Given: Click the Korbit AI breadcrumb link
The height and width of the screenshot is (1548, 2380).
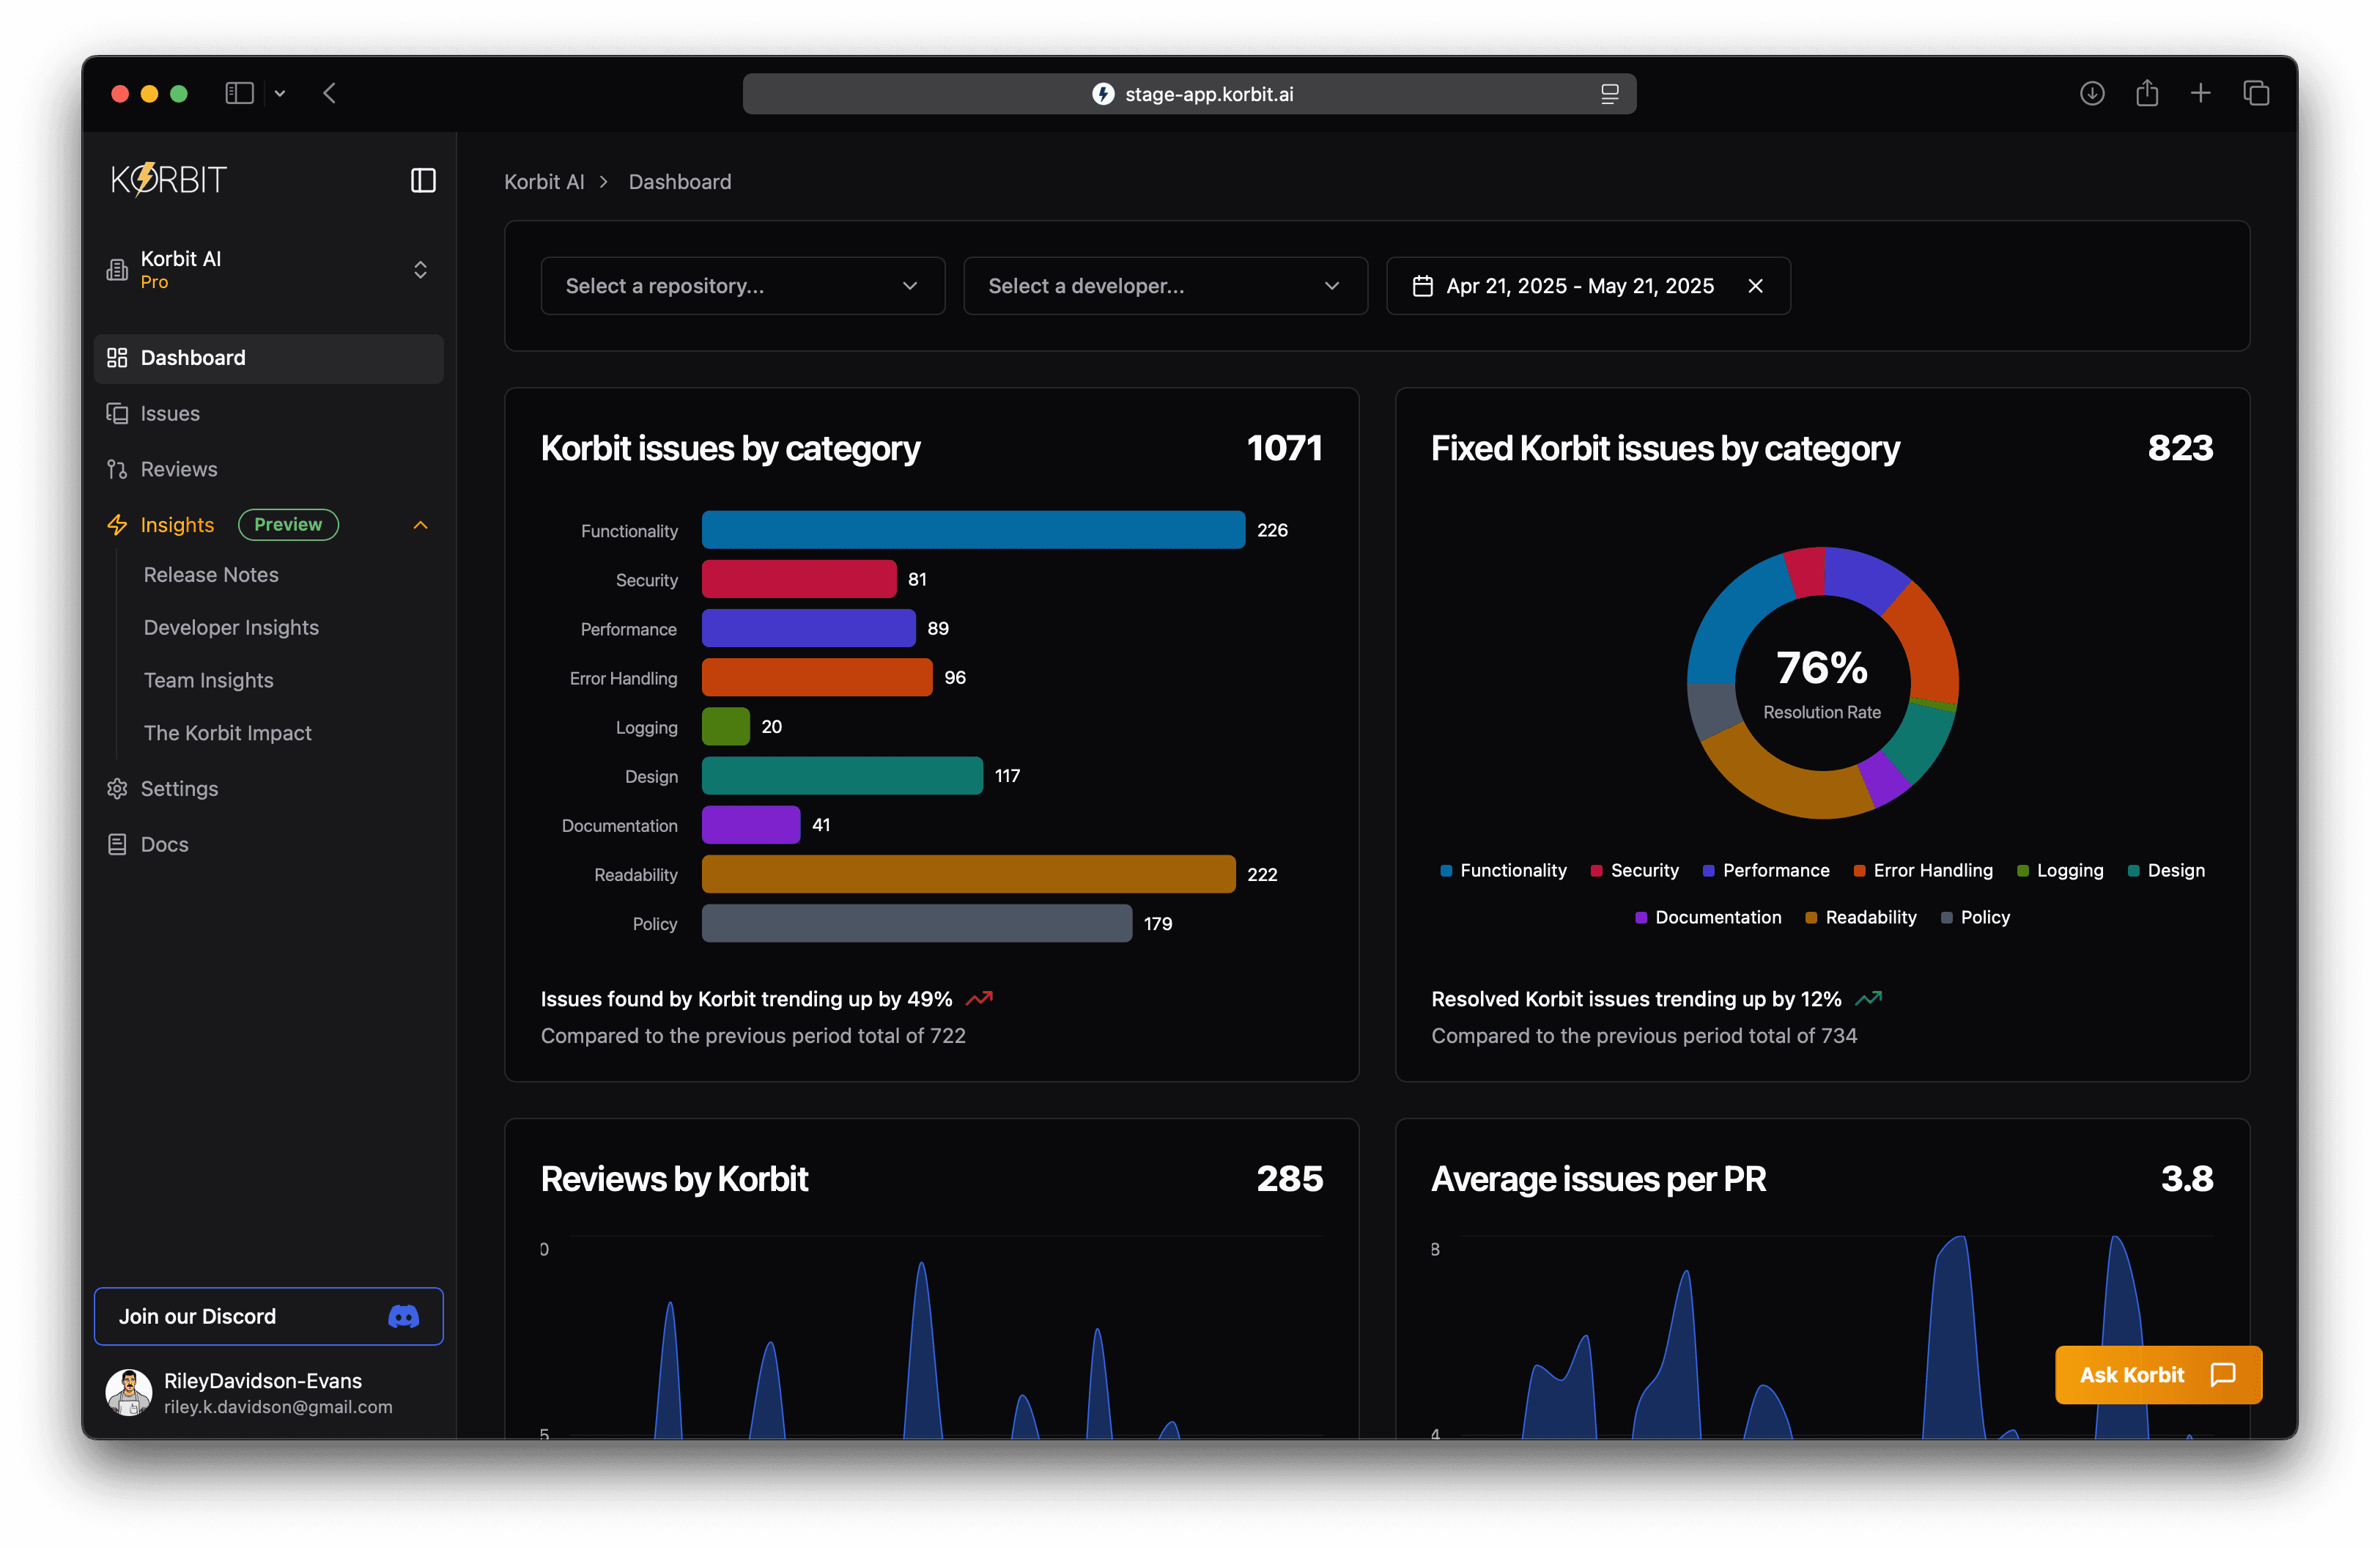Looking at the screenshot, I should [544, 182].
